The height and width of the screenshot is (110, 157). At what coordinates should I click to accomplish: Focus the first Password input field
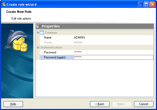pyautogui.click(x=113, y=52)
